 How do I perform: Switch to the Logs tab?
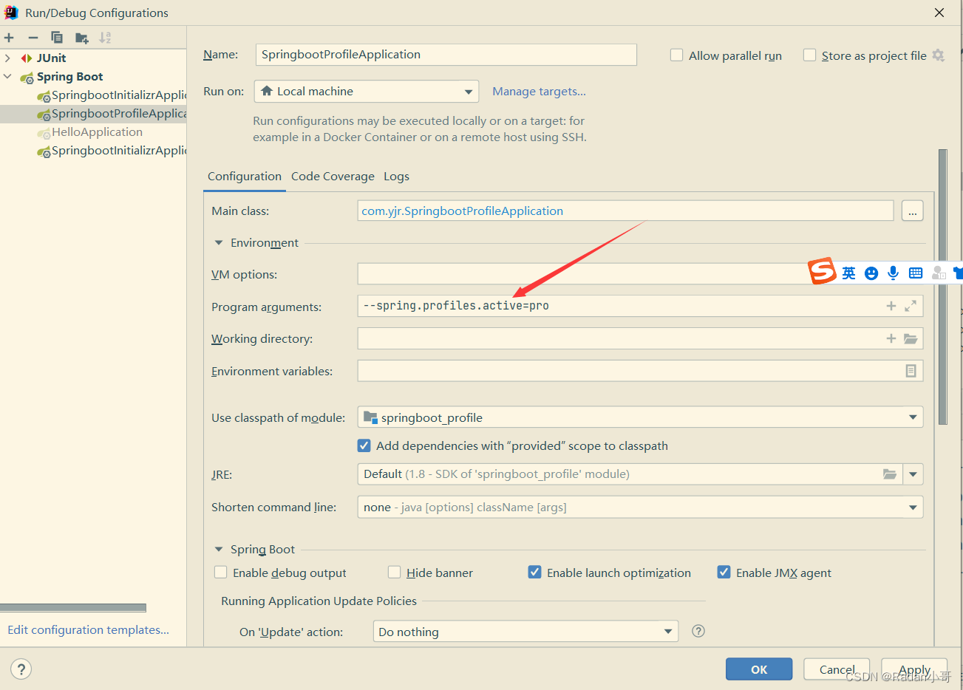point(396,177)
